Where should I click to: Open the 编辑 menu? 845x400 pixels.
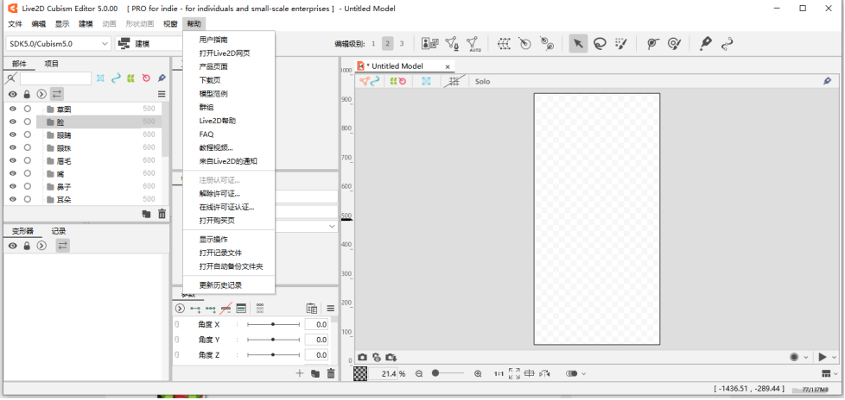click(x=39, y=23)
